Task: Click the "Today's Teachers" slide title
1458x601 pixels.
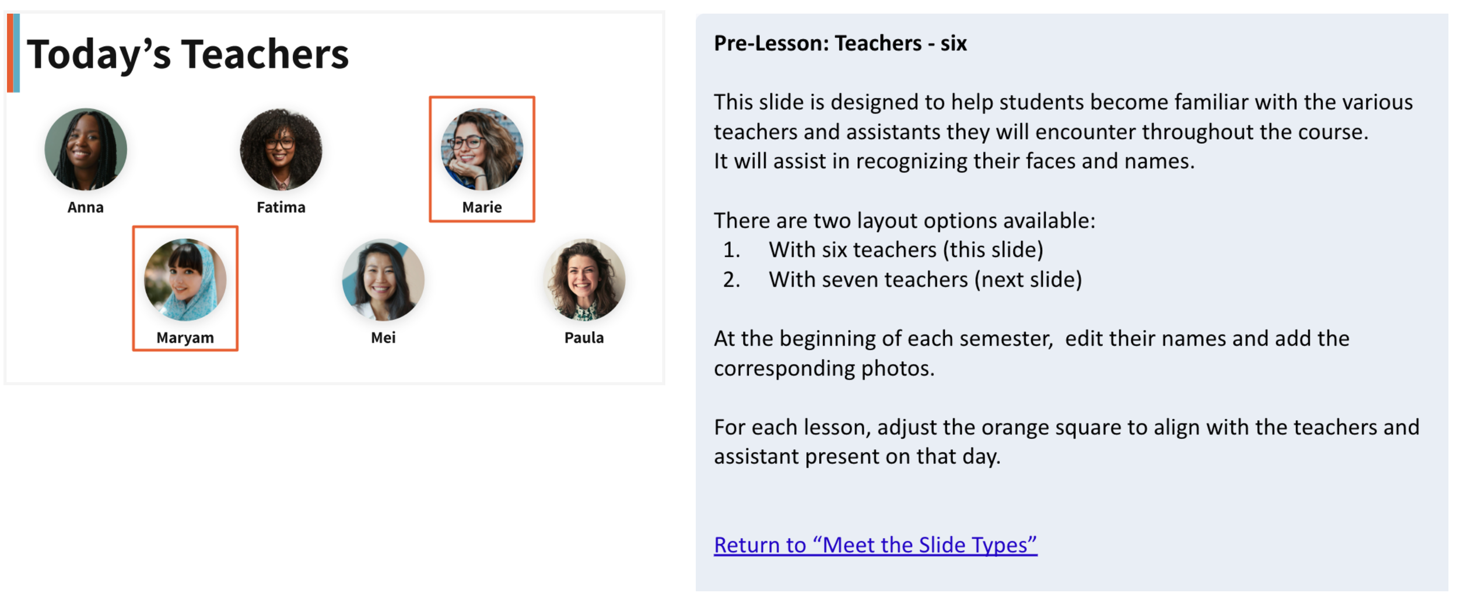Action: pyautogui.click(x=188, y=54)
